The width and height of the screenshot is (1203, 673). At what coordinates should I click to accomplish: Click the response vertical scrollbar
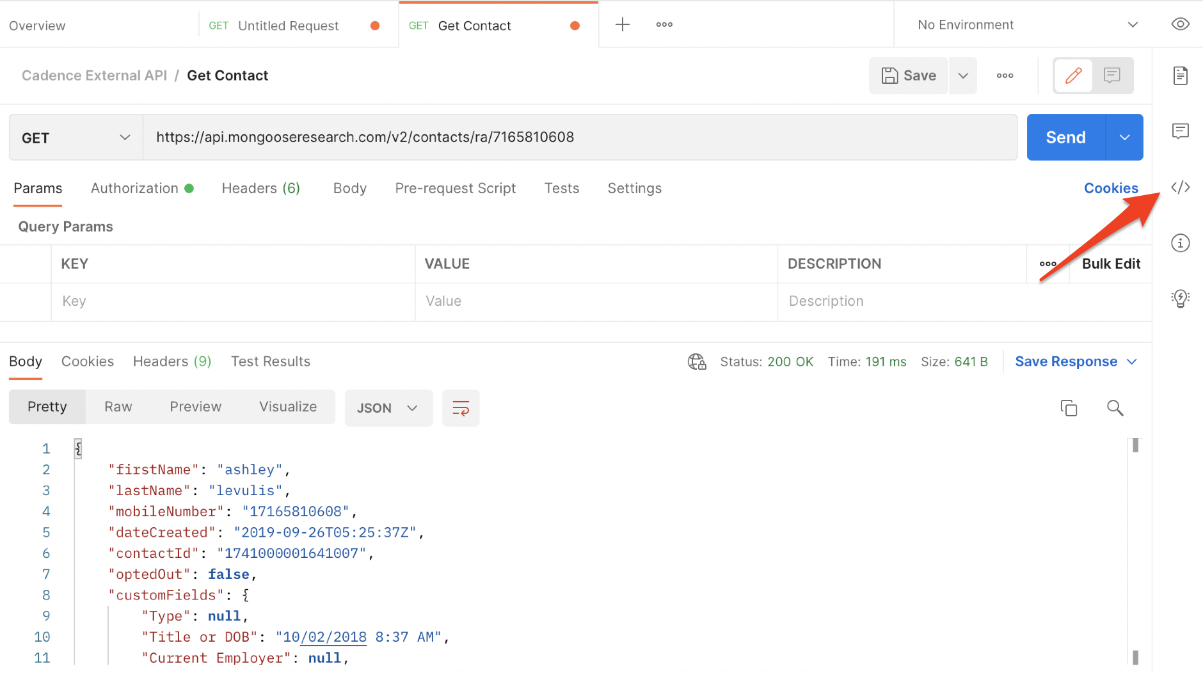(x=1135, y=550)
